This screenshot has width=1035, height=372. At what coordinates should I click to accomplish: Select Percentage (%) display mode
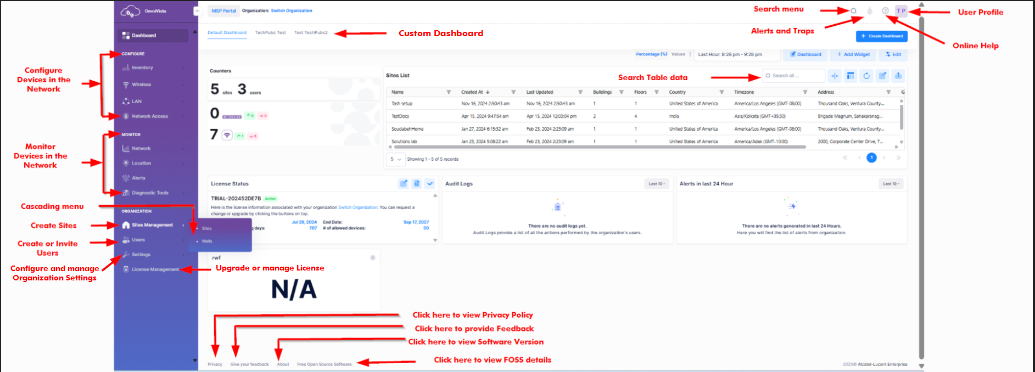651,54
